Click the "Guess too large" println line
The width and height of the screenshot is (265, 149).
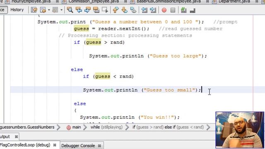[x=148, y=56]
